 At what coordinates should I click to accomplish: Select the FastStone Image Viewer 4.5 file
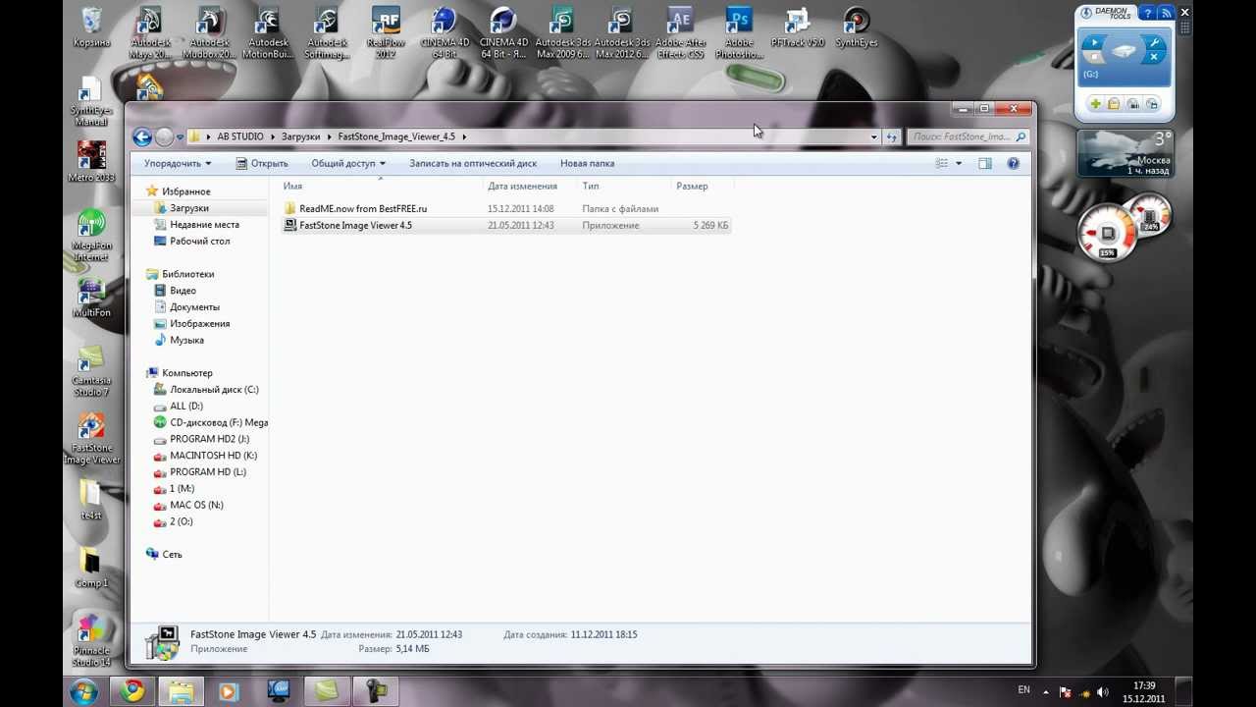(x=505, y=225)
